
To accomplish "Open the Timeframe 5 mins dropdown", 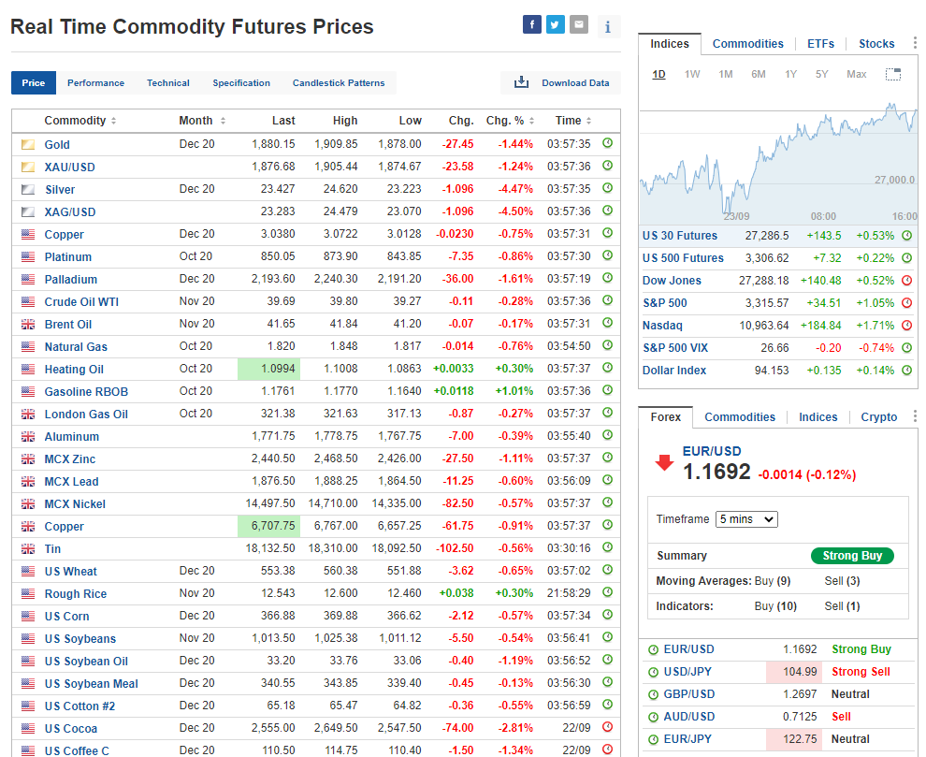I will click(x=746, y=519).
